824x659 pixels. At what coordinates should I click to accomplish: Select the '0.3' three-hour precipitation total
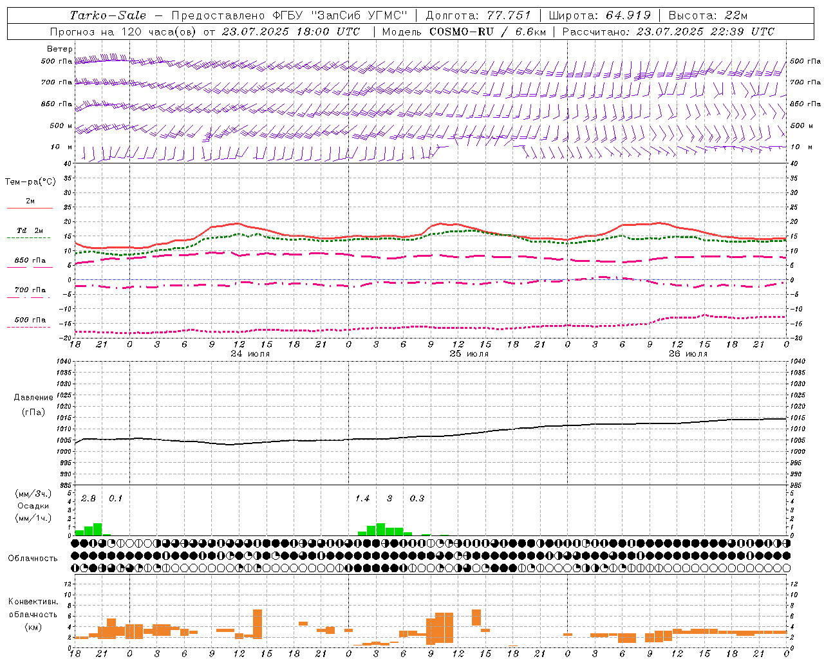coord(417,498)
